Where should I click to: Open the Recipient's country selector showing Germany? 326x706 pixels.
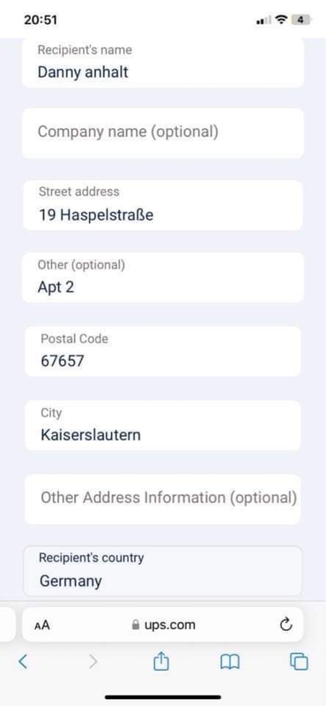click(163, 571)
